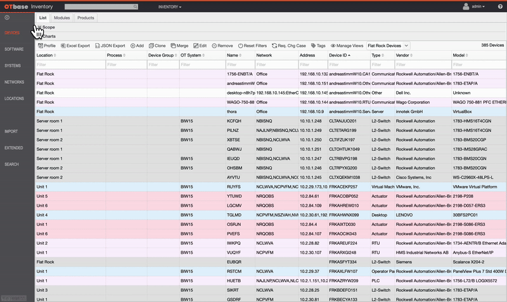
Task: Open Req. Chg Case action
Action: point(289,46)
